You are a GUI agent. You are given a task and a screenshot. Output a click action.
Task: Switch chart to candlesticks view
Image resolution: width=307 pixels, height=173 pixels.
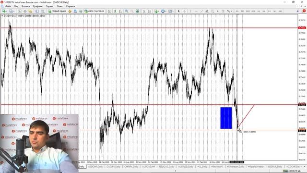pos(115,11)
